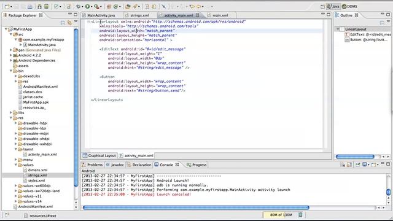Screen dimensions: 393x221
Task: Click the green Run button in toolbar
Action: (x=87, y=7)
